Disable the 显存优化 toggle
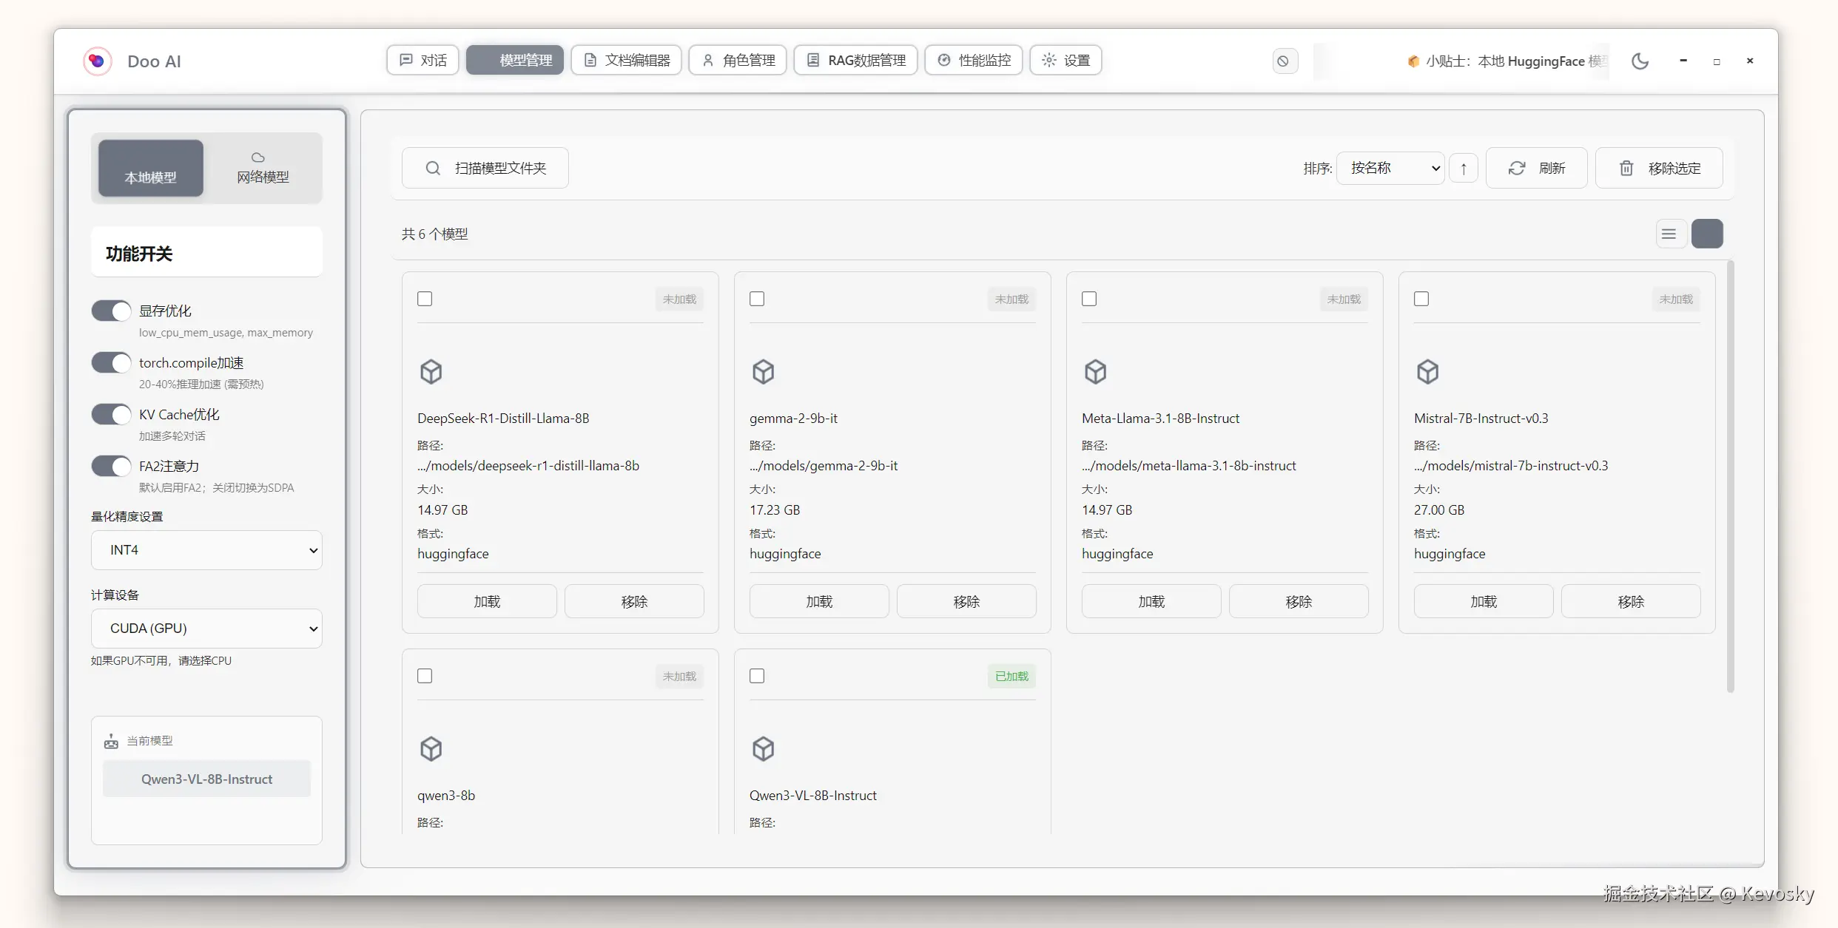Viewport: 1838px width, 928px height. pos(111,311)
